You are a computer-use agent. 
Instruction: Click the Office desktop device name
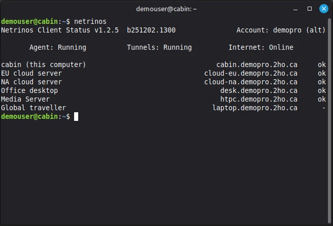[29, 90]
